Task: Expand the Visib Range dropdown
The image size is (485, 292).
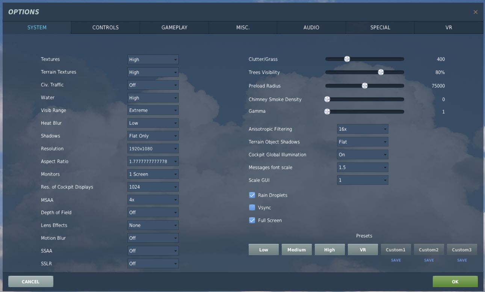Action: click(153, 110)
